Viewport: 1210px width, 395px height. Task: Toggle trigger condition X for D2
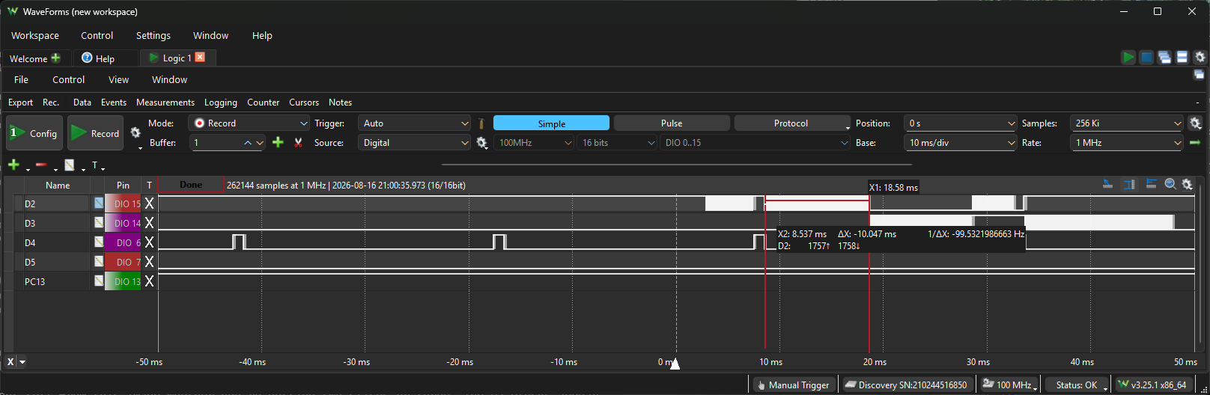tap(150, 203)
